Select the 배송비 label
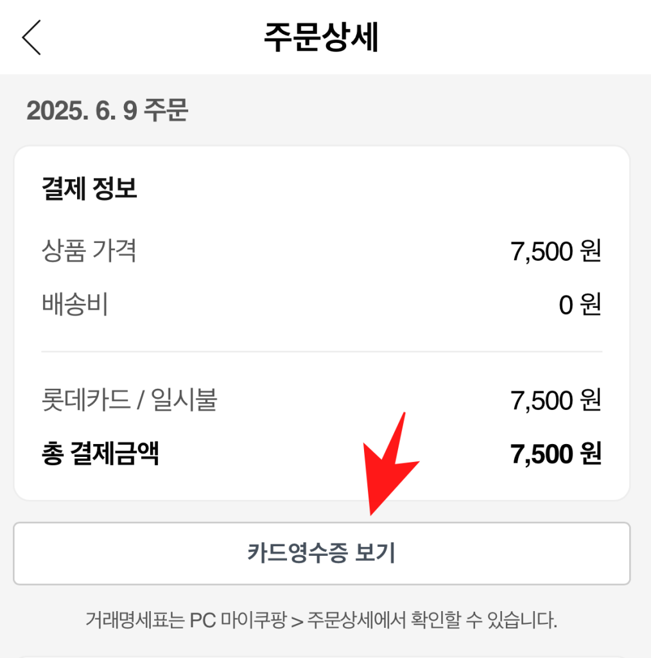 (x=74, y=305)
